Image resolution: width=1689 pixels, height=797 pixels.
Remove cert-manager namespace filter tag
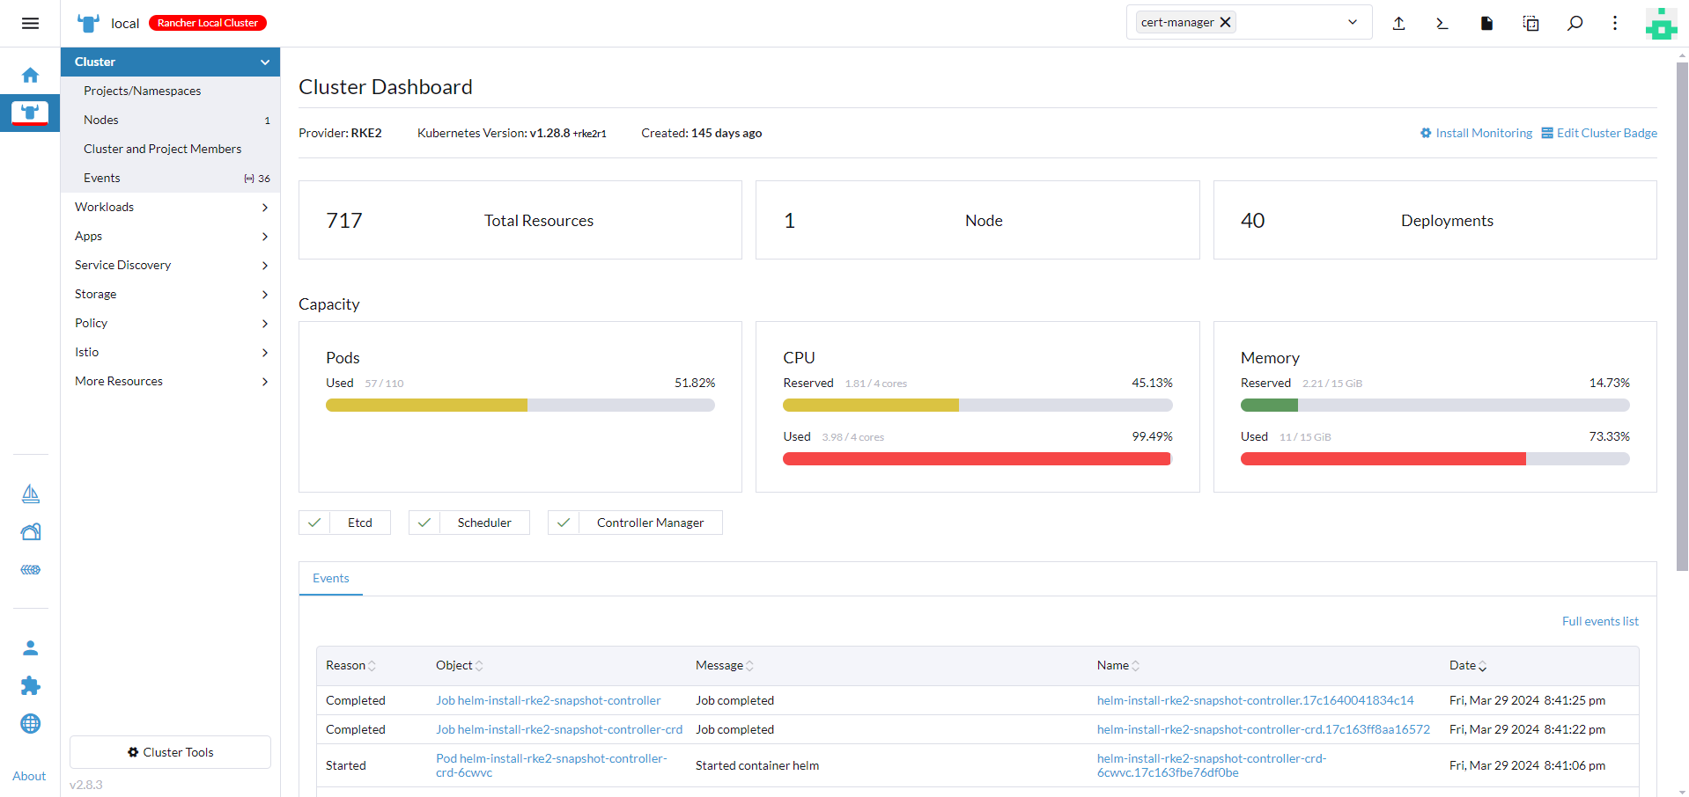point(1225,23)
